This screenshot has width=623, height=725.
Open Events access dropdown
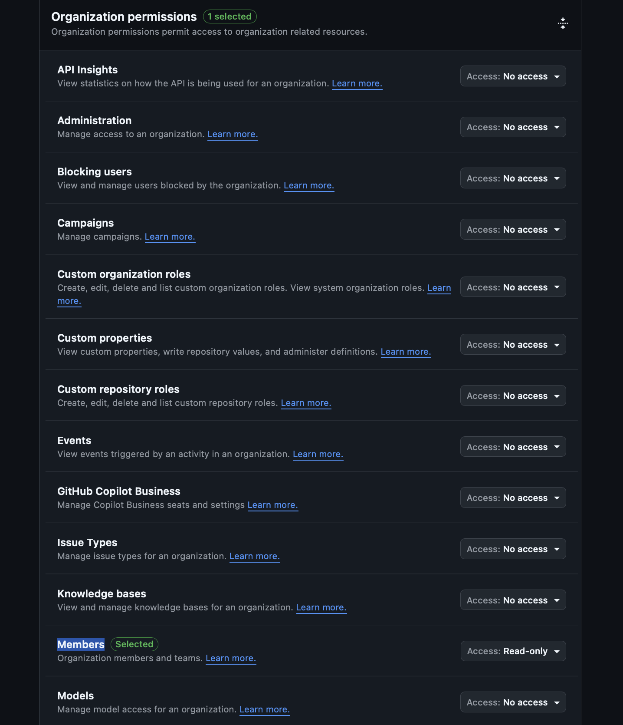click(513, 447)
